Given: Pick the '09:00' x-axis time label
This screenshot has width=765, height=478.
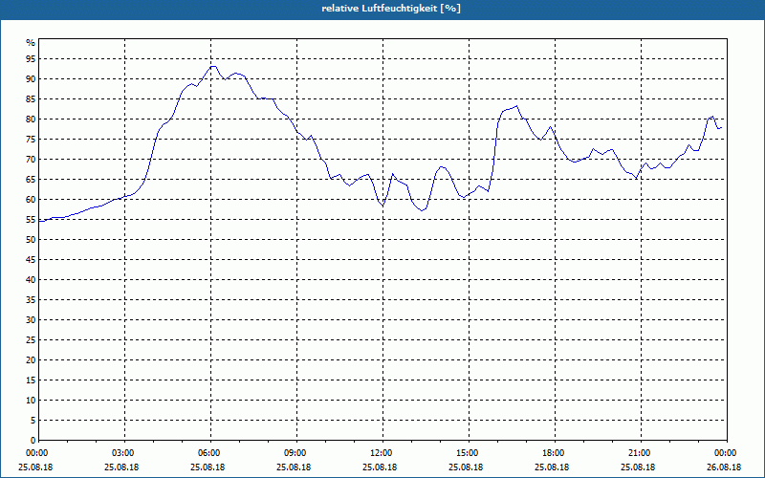Looking at the screenshot, I should pos(296,453).
